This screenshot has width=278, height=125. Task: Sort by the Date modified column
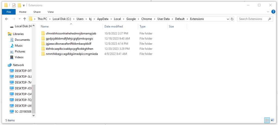point(113,26)
